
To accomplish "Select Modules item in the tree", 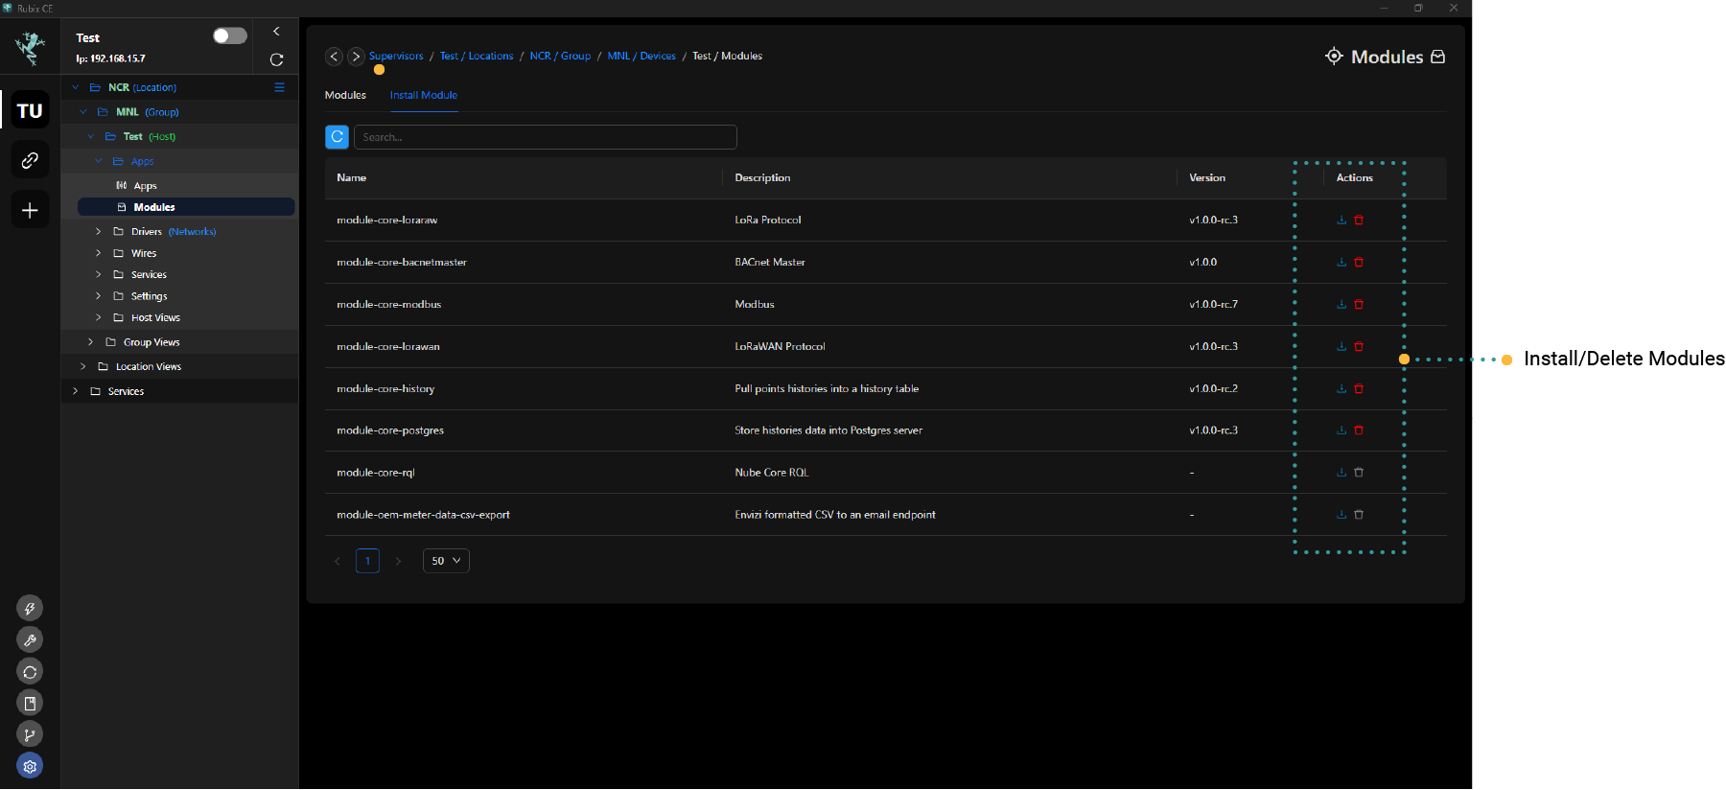I will coord(186,207).
